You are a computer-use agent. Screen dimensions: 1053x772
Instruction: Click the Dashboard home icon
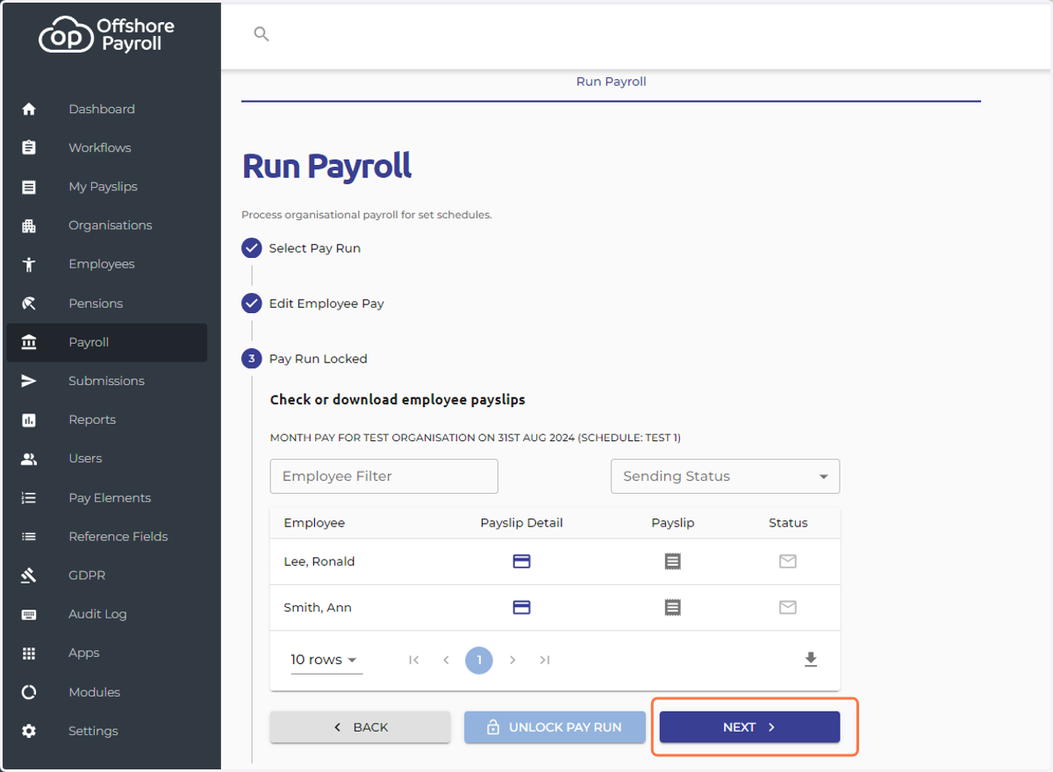[29, 110]
